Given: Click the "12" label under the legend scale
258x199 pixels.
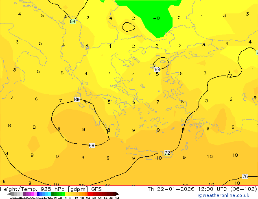Looking at the screenshot, I should coord(76,198).
